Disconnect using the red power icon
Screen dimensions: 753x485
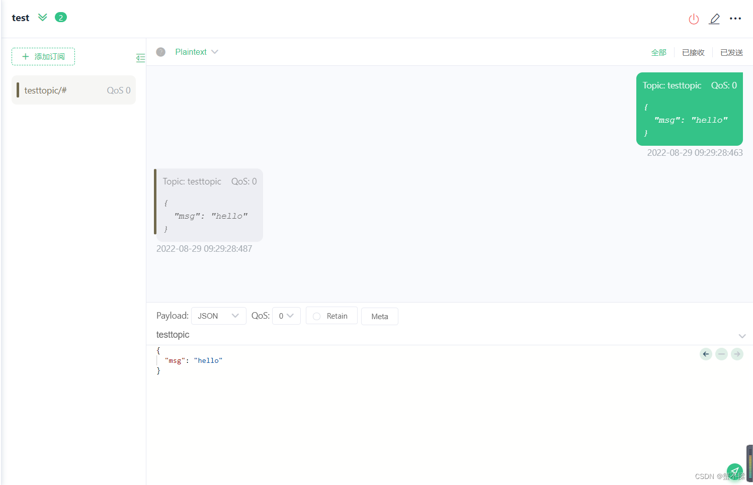[x=694, y=19]
